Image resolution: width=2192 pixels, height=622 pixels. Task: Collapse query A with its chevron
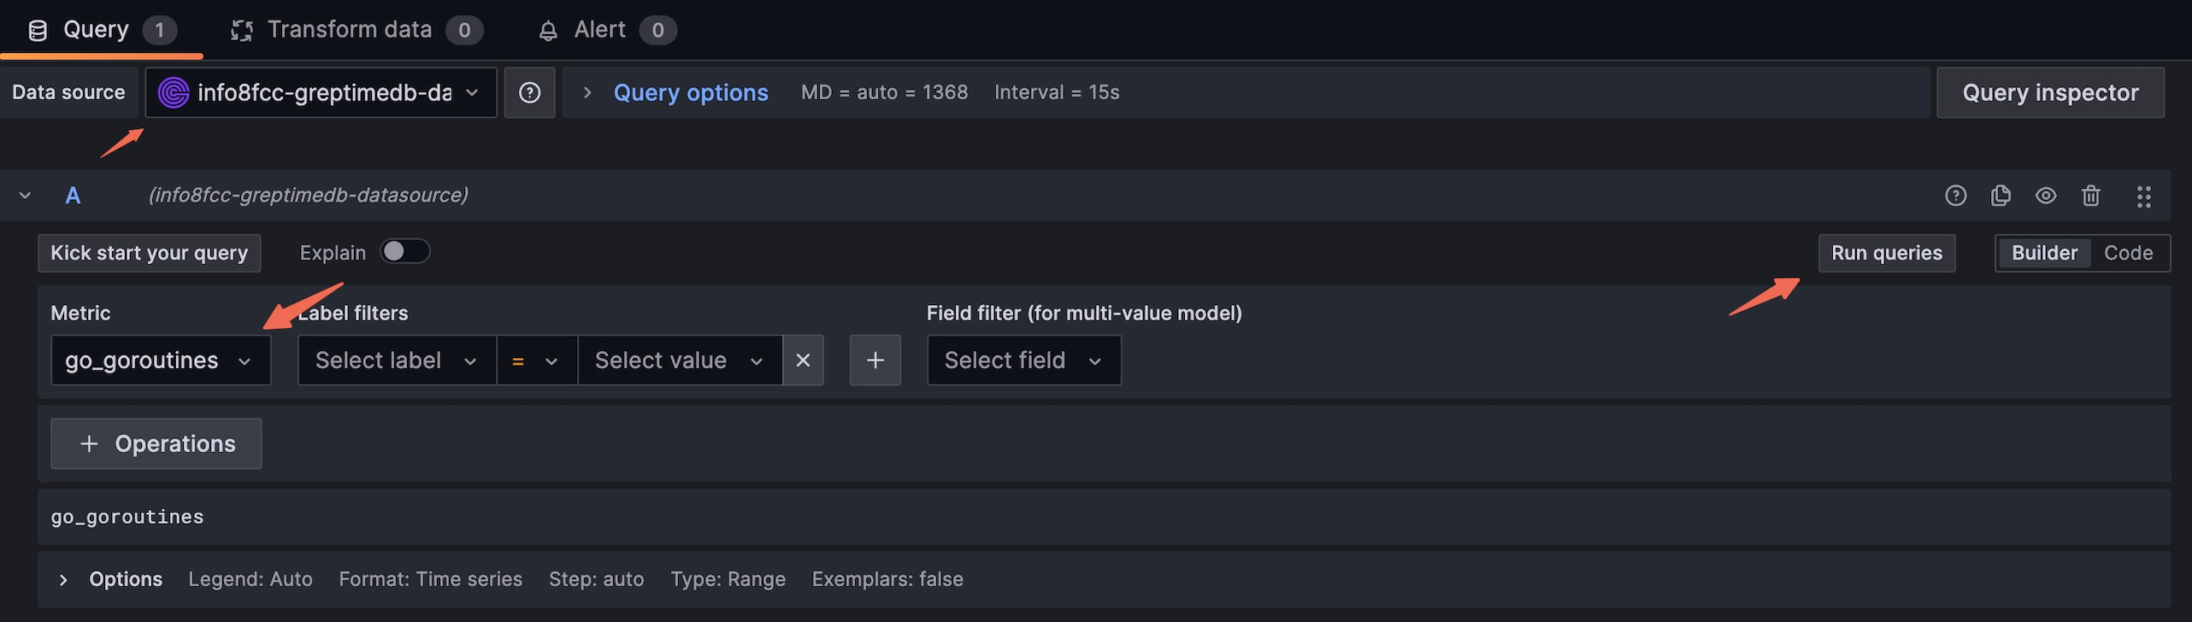(x=24, y=195)
